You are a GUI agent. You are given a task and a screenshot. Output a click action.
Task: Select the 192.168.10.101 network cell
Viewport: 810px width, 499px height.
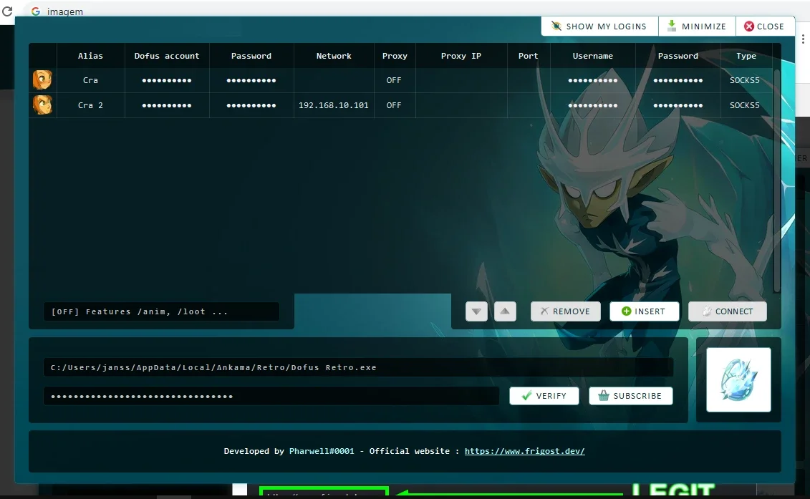(334, 105)
